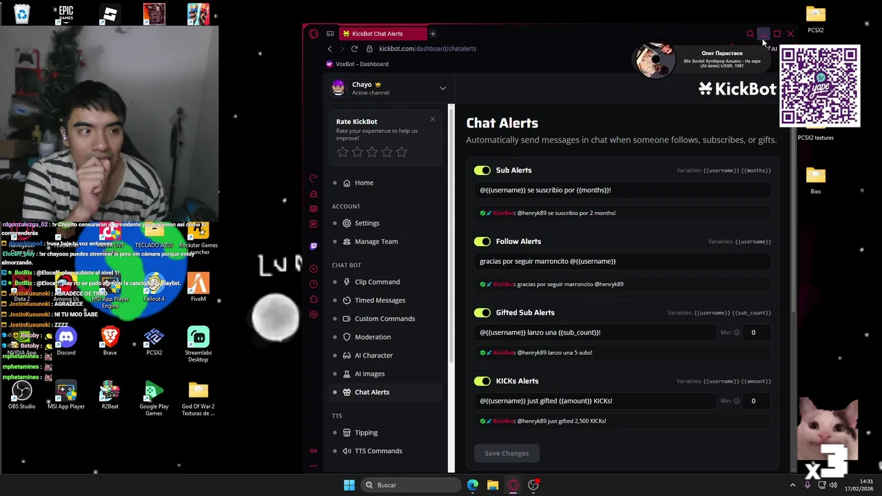Open player icon in Opera sidebar
Viewport: 882px width, 496px height.
(x=314, y=269)
